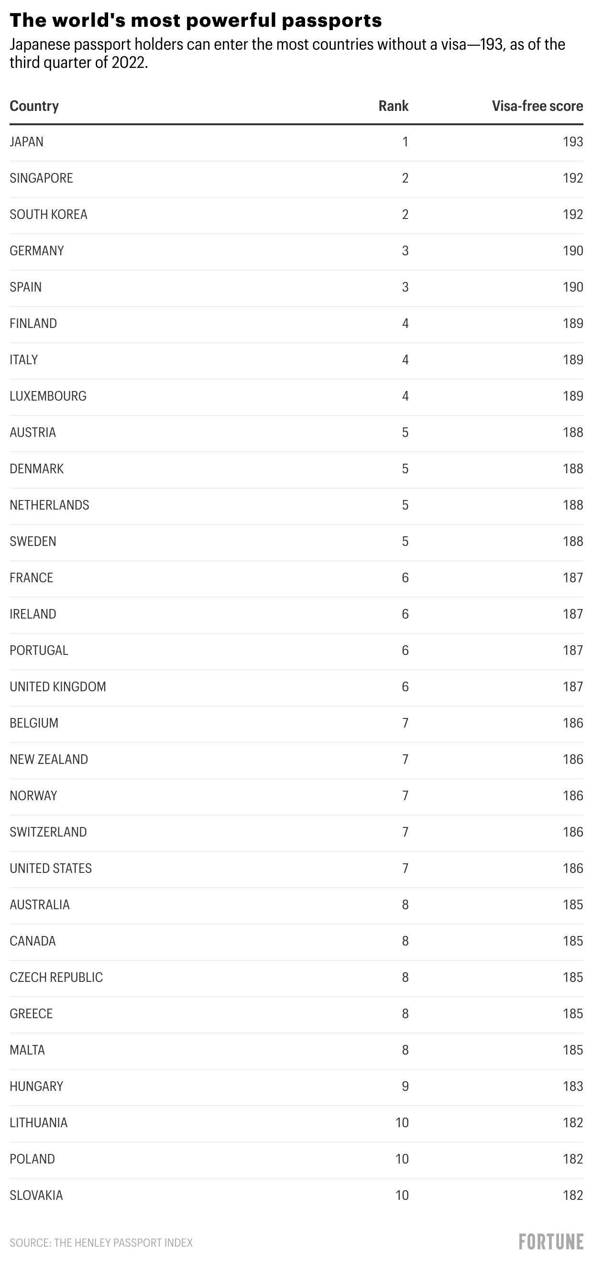Select the chart title text
This screenshot has width=593, height=1262.
pyautogui.click(x=196, y=20)
